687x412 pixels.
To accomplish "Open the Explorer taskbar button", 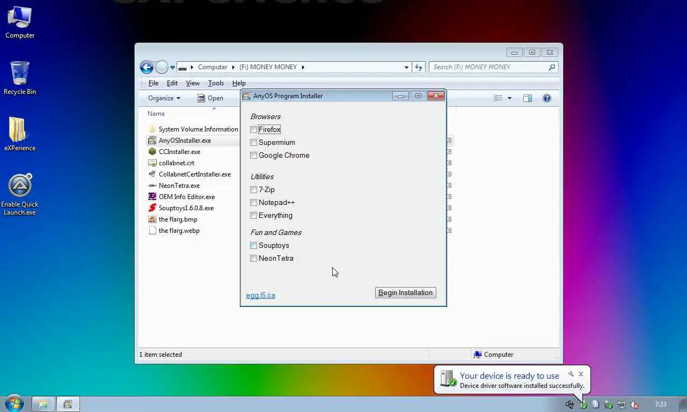I will point(43,404).
